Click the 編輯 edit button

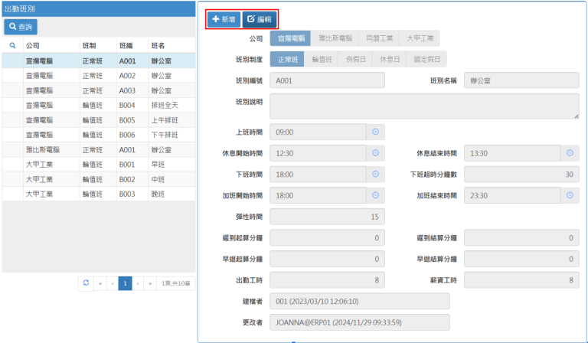tap(260, 19)
